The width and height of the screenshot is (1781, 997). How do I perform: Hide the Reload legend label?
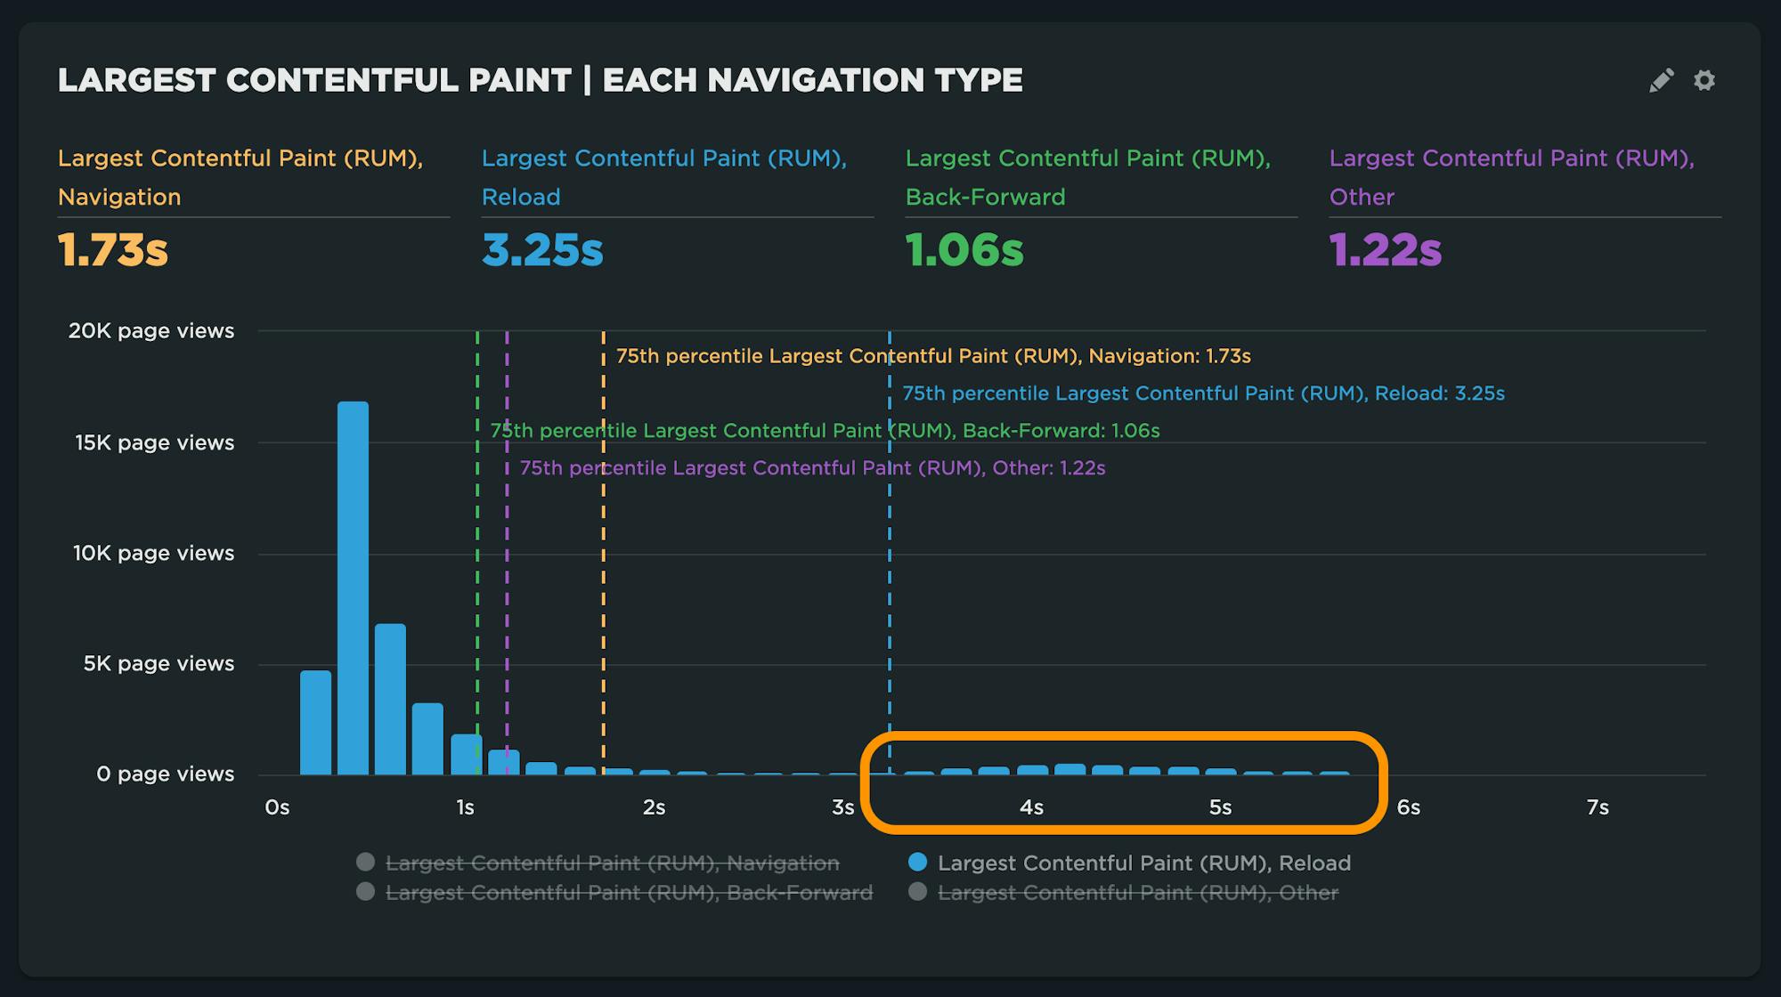point(1143,863)
